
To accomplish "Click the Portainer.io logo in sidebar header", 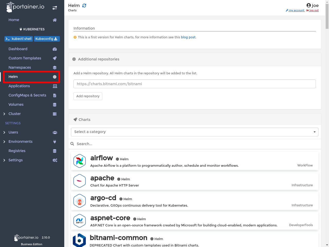I will pos(25,7).
